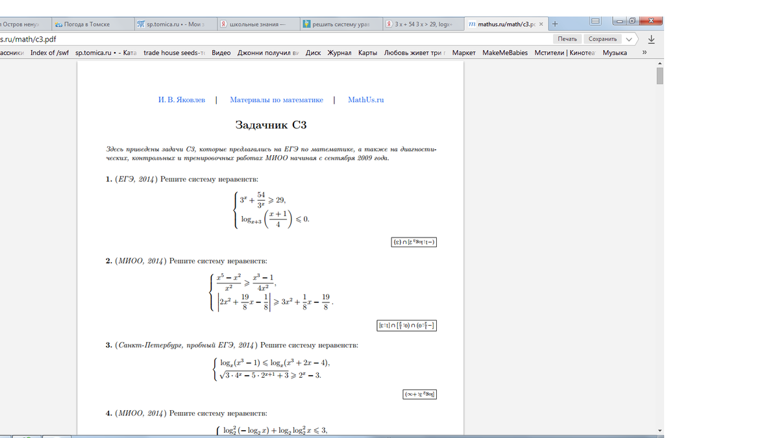The image size is (779, 438).
Task: Click the Сохранить button
Action: coord(602,39)
